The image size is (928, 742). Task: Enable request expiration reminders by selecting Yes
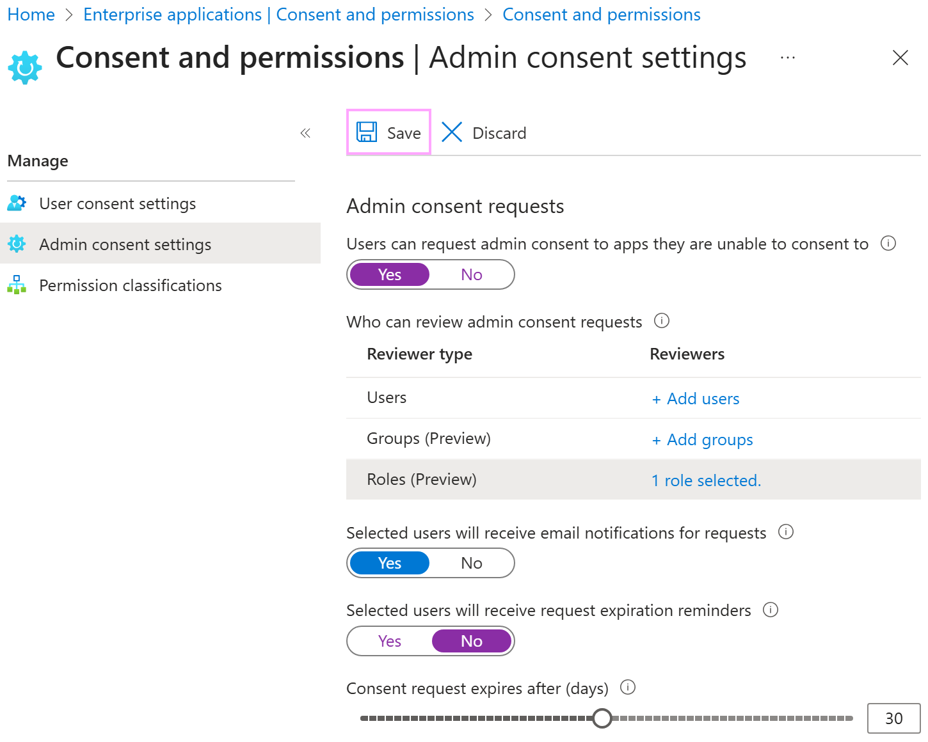pyautogui.click(x=389, y=640)
